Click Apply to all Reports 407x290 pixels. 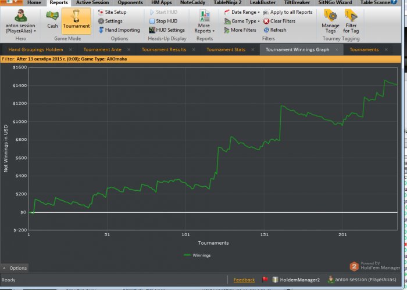pyautogui.click(x=287, y=12)
